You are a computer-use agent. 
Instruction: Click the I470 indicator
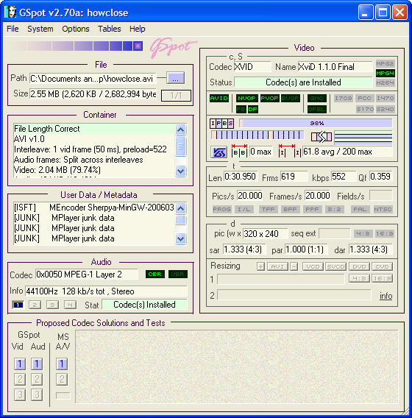pyautogui.click(x=385, y=99)
